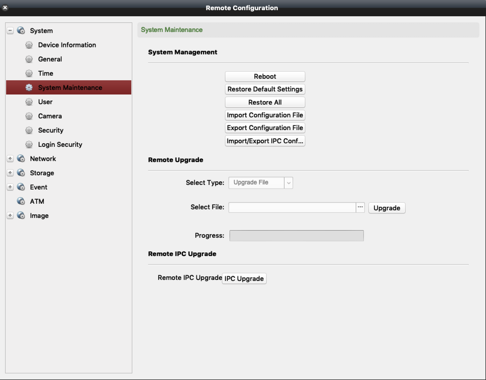
Task: Click the globe icon next to Image
Action: (x=21, y=215)
